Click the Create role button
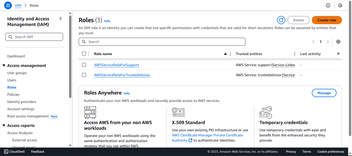The image size is (352, 156). click(x=327, y=20)
